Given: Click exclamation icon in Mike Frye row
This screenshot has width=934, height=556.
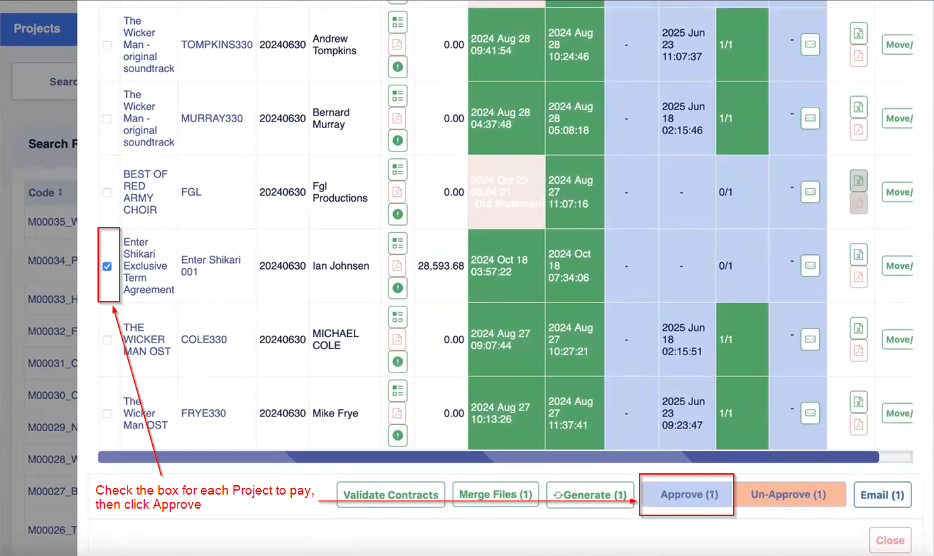Looking at the screenshot, I should [398, 435].
